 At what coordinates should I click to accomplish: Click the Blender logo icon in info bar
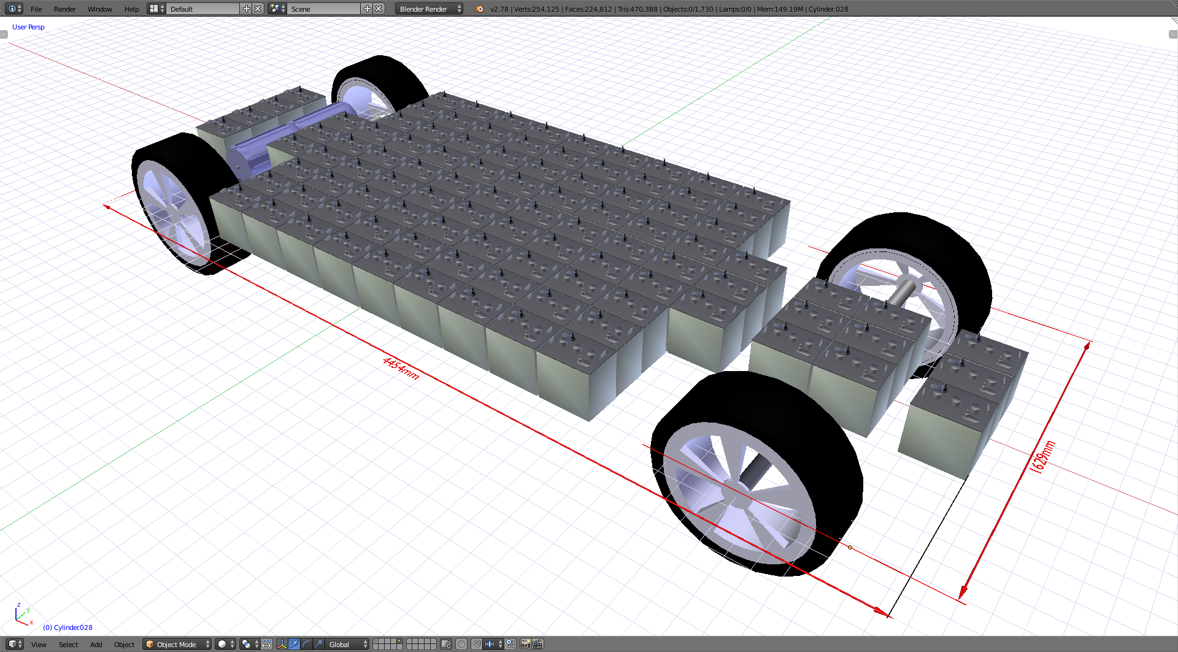tap(479, 9)
